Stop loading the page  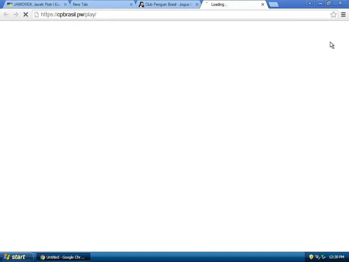tap(26, 15)
